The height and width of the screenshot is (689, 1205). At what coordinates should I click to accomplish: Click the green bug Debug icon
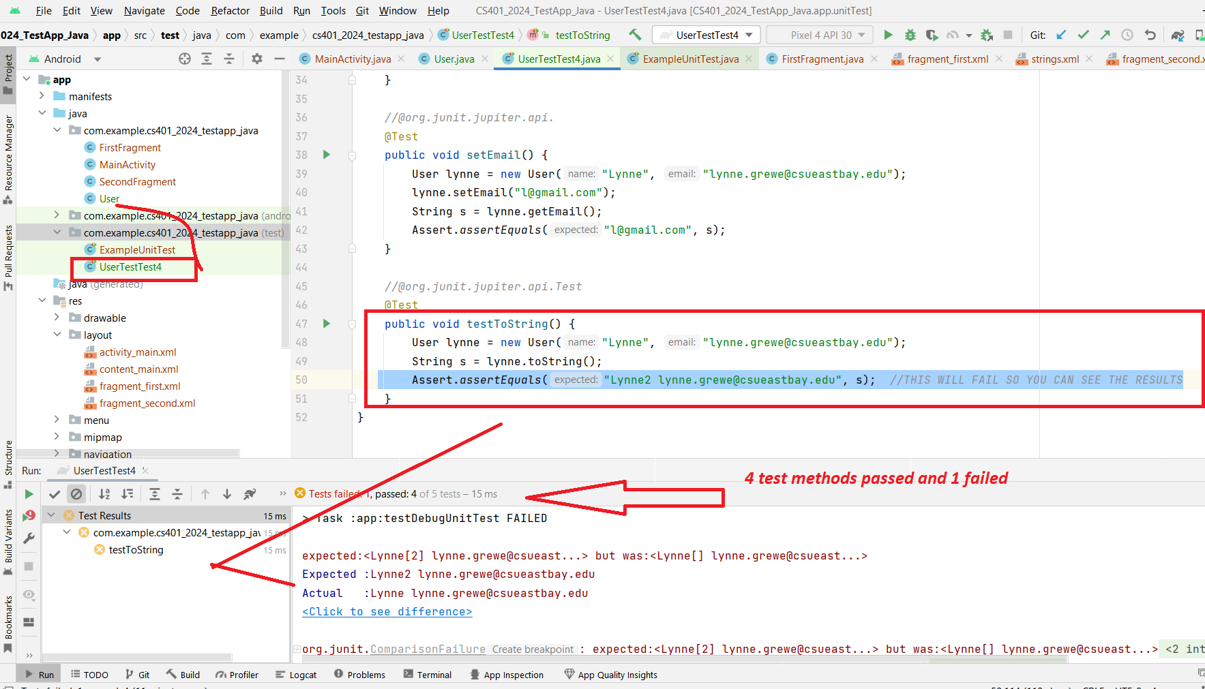pyautogui.click(x=910, y=35)
